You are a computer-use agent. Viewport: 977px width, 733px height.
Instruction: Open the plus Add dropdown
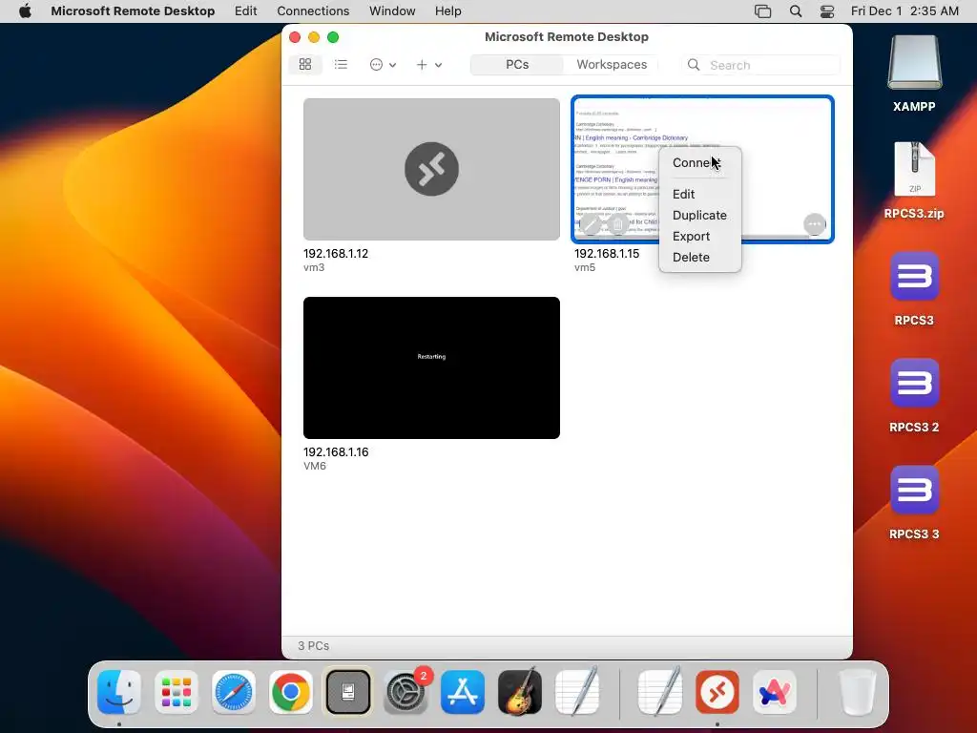(x=428, y=65)
